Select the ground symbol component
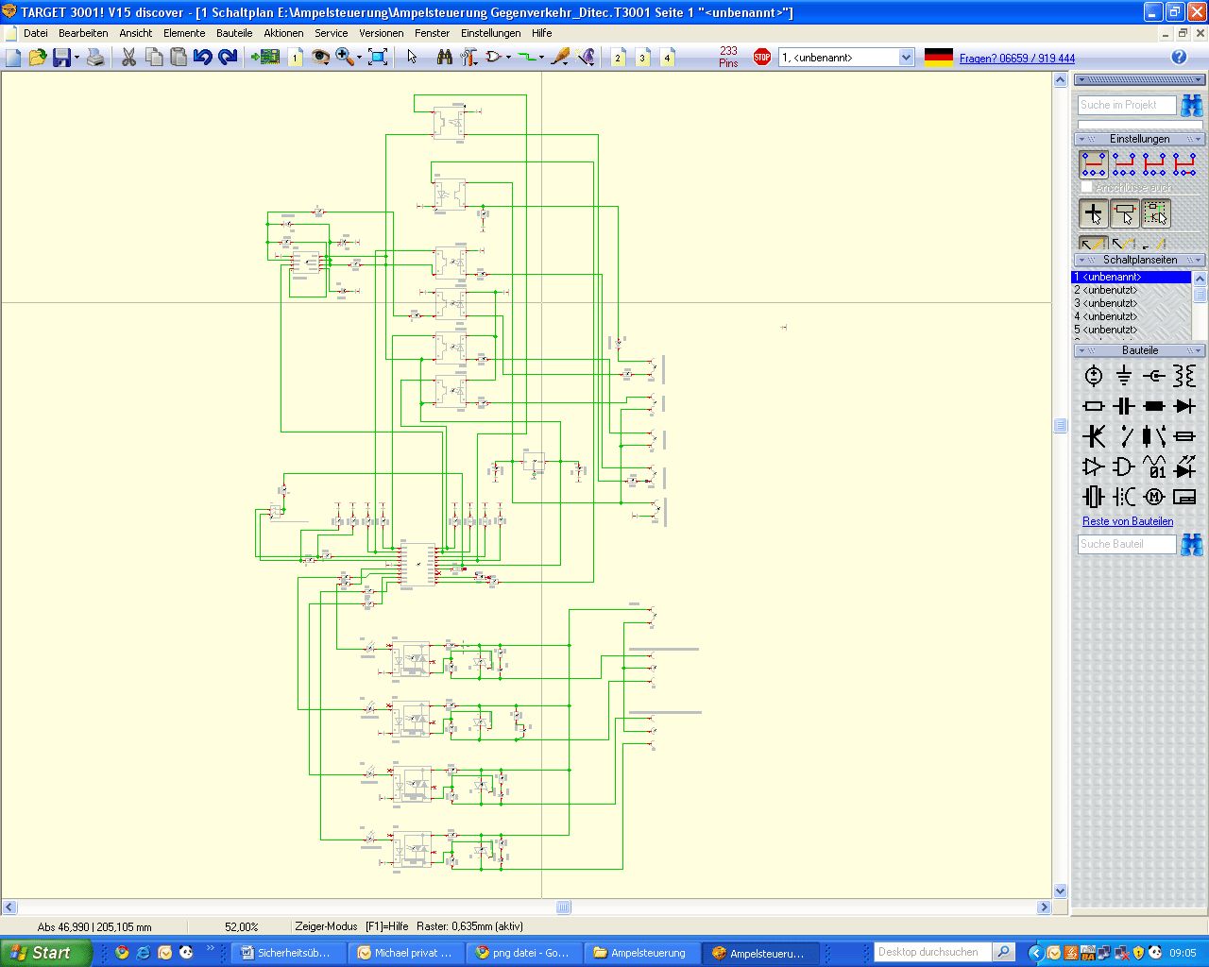1209x967 pixels. click(1123, 376)
